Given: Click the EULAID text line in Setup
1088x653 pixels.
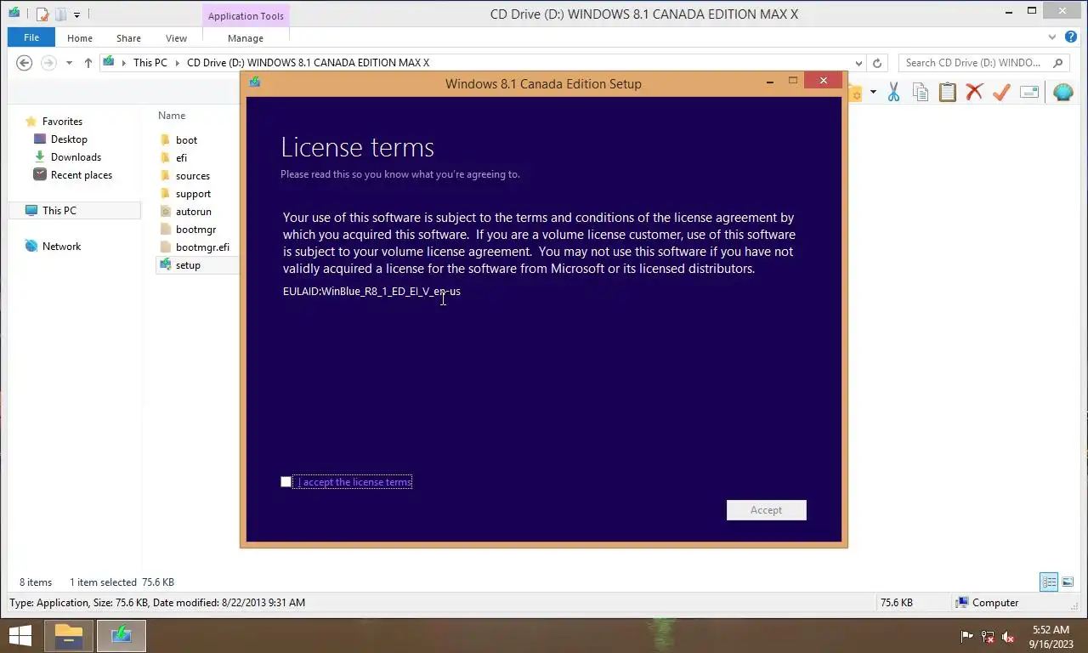Looking at the screenshot, I should coord(371,291).
